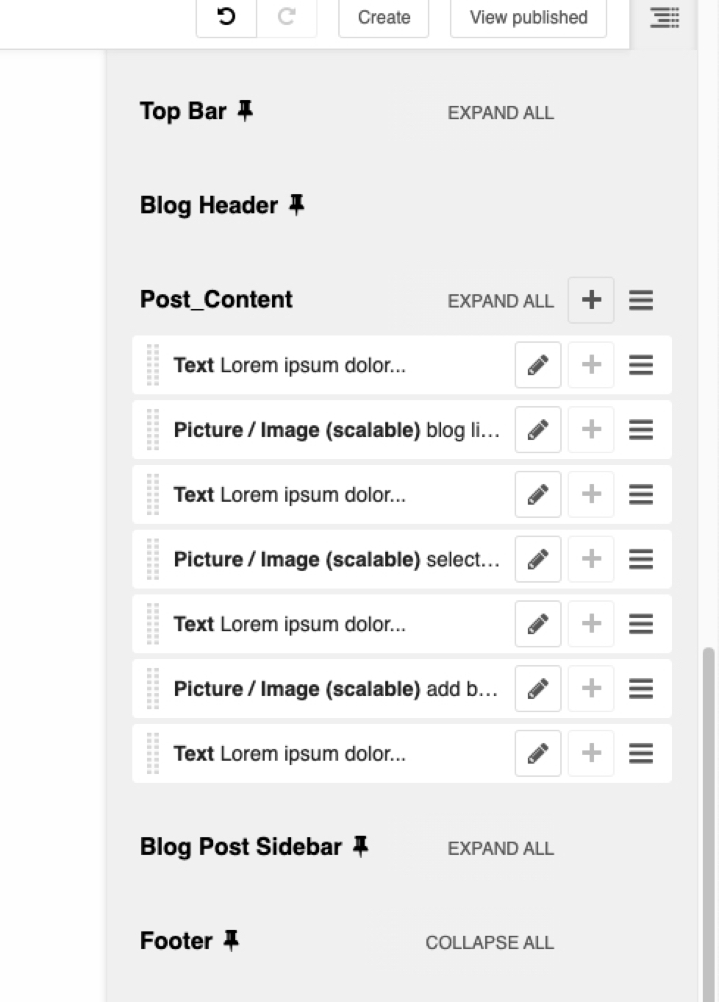719x1002 pixels.
Task: Toggle the pin on Blog Header
Action: click(297, 204)
